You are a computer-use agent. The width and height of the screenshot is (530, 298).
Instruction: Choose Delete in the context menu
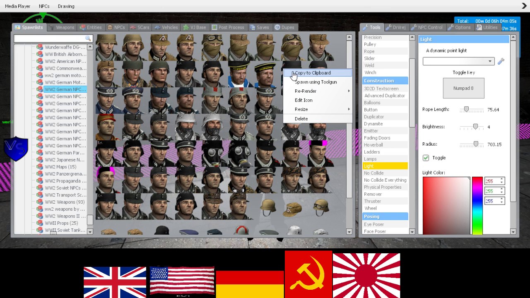click(x=318, y=119)
